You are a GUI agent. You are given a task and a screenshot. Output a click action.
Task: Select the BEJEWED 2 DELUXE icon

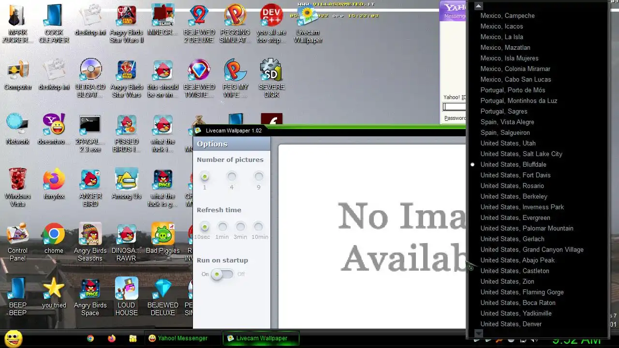(x=199, y=24)
